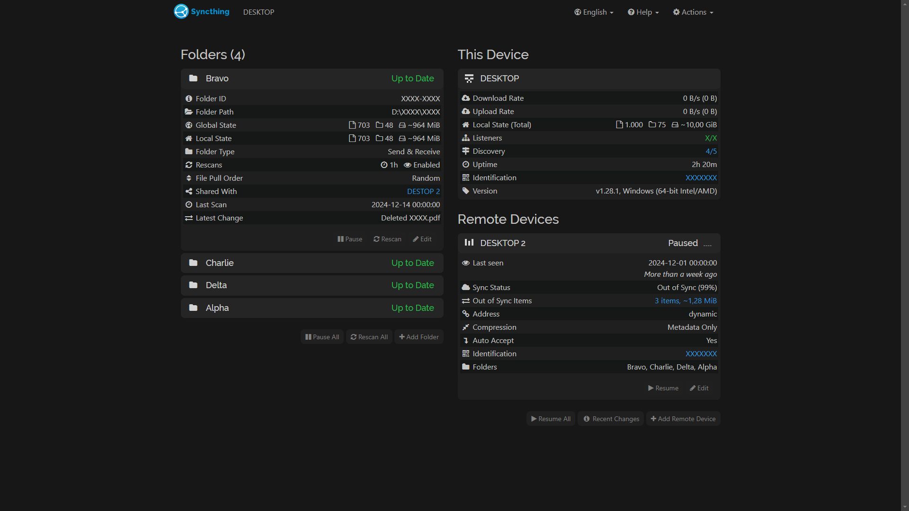Expand the Charlie folder panel
909x511 pixels.
[x=312, y=263]
